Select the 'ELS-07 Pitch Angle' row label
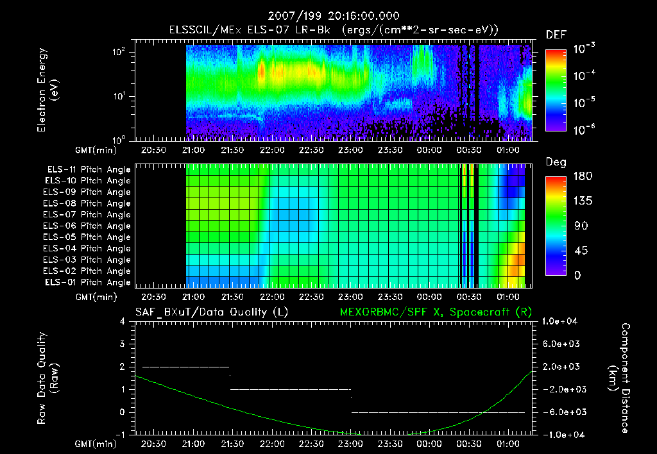 click(87, 214)
